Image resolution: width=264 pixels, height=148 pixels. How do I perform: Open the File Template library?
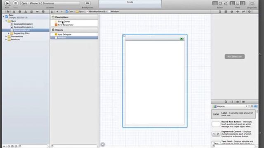point(226,102)
